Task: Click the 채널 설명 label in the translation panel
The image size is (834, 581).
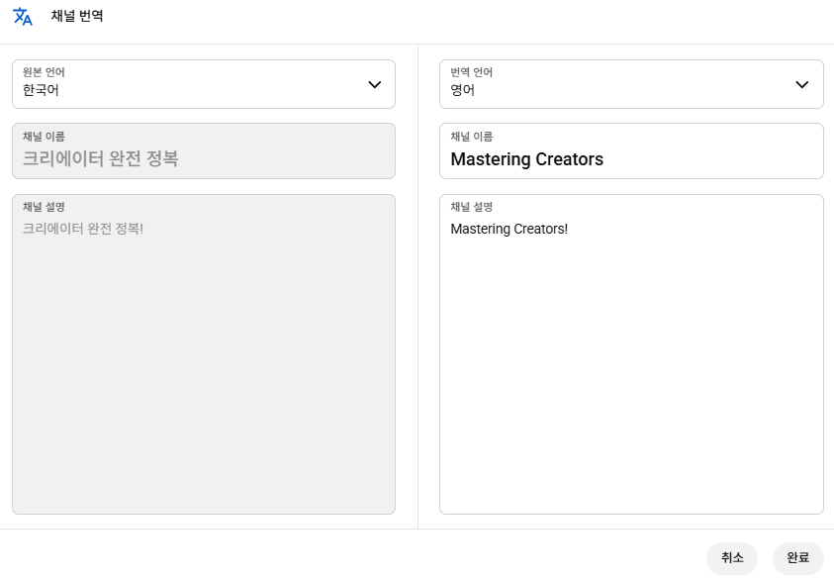Action: coord(471,207)
